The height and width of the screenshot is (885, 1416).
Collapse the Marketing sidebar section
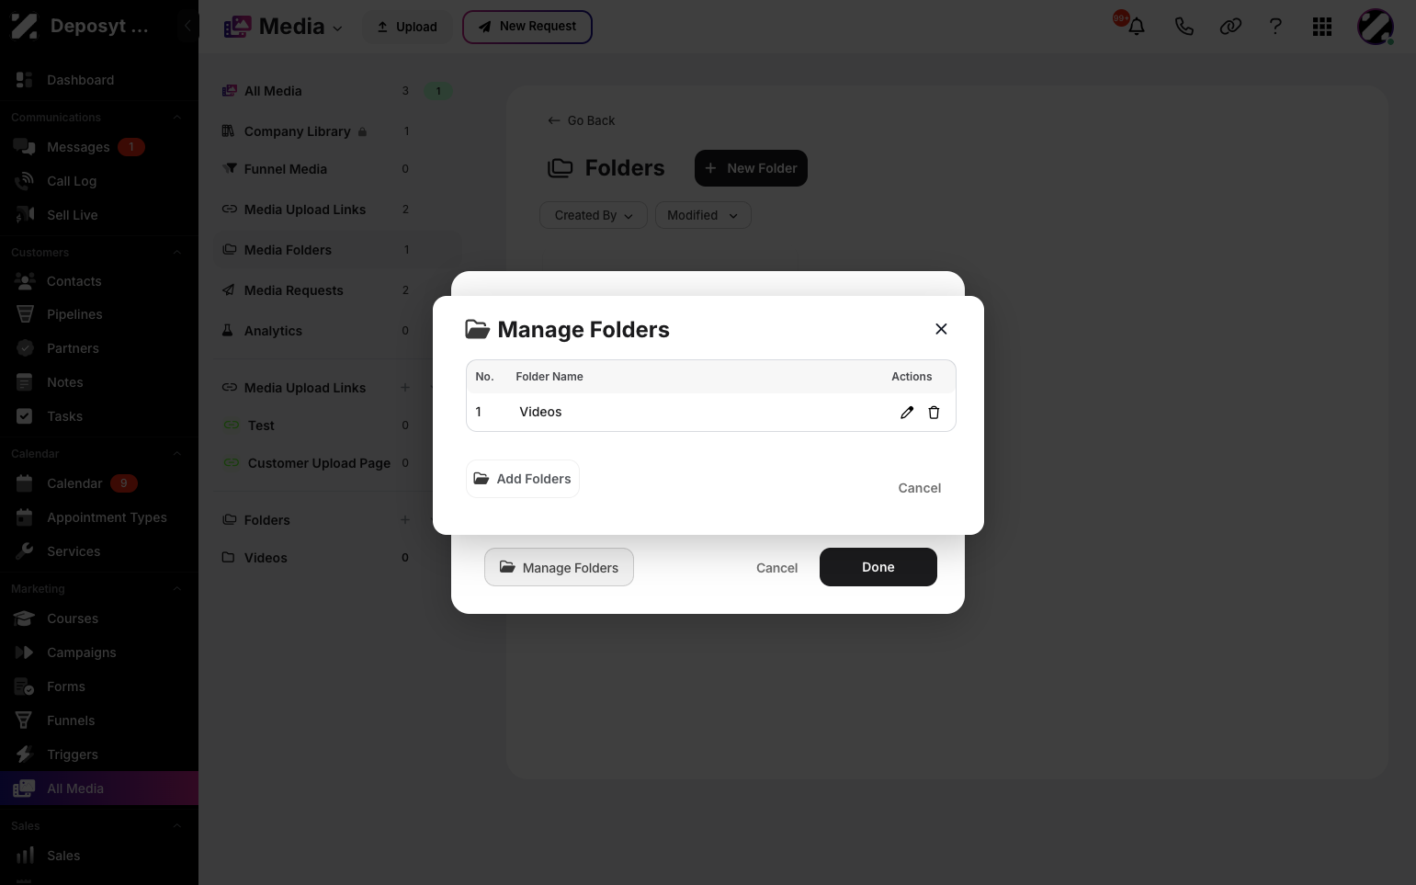tap(176, 589)
